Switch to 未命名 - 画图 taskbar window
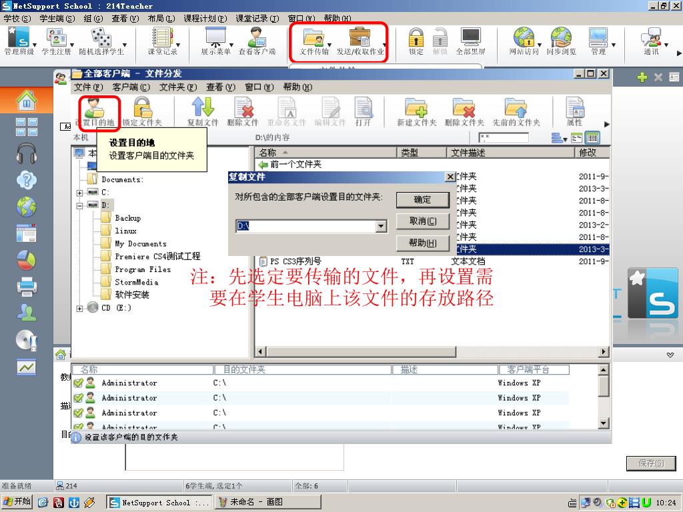The width and height of the screenshot is (683, 512). [267, 502]
